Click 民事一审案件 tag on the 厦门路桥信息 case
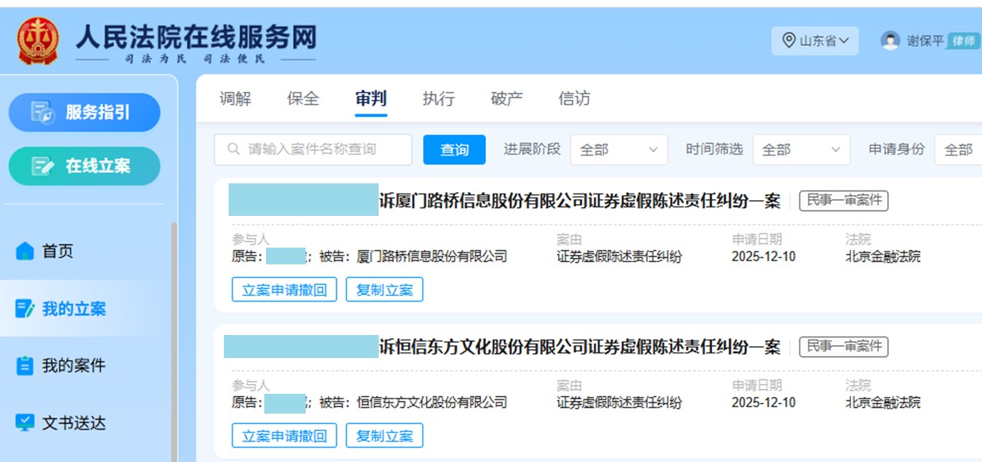982x462 pixels. click(x=844, y=201)
